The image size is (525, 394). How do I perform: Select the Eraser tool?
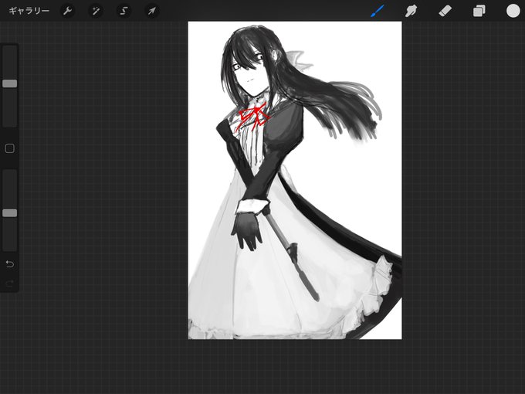coord(445,11)
